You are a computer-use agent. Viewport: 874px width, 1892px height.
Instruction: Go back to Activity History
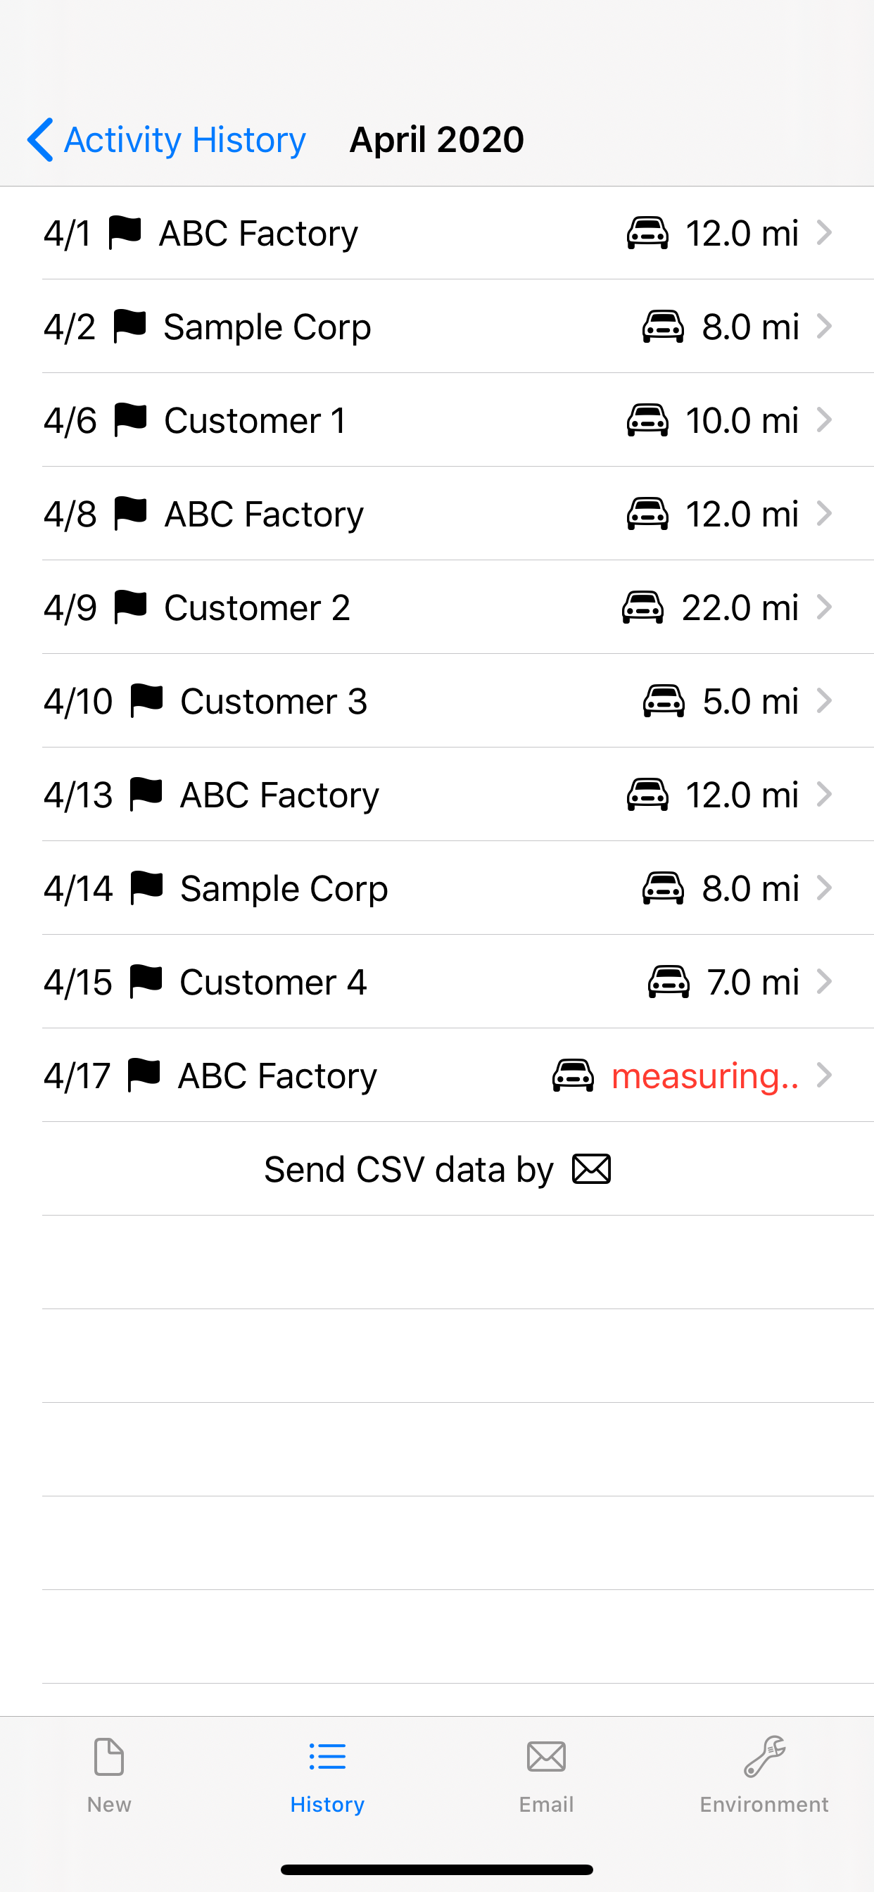[x=167, y=139]
